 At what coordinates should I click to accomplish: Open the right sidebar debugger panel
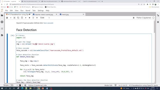158,22
